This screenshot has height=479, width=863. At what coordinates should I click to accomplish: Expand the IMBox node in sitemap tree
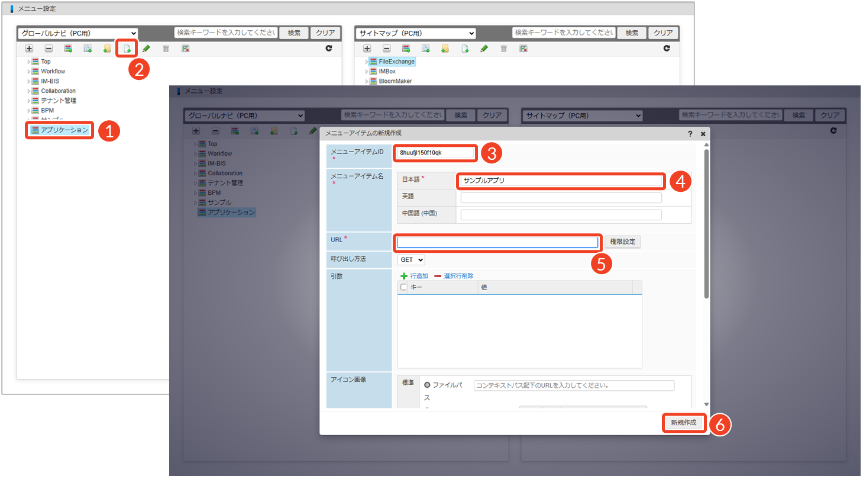coord(367,72)
